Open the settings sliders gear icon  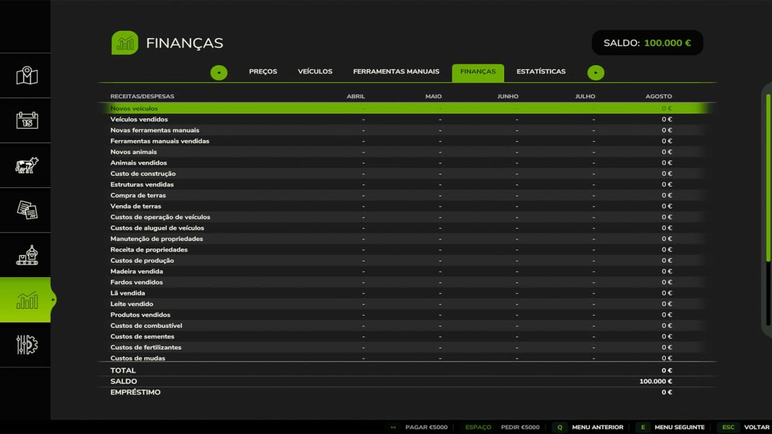click(x=27, y=345)
